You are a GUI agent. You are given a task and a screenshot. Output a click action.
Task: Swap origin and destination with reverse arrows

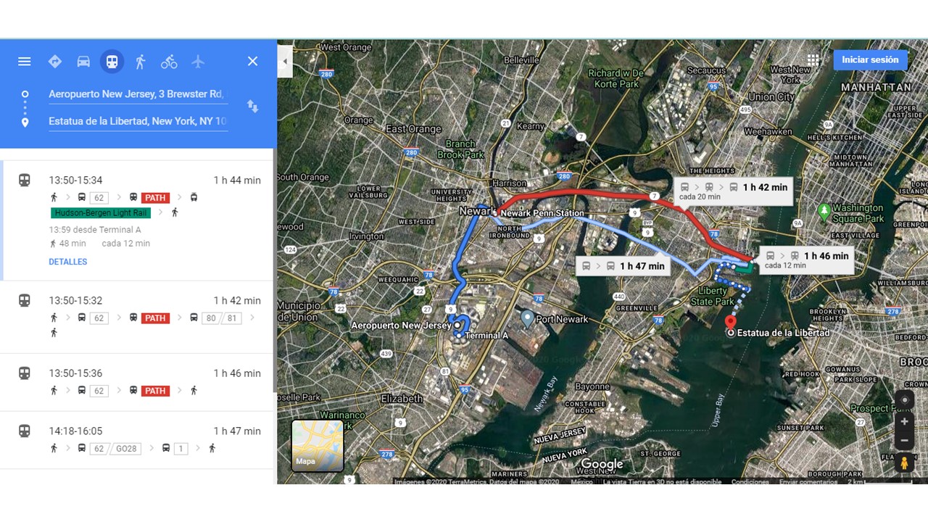[x=252, y=107]
